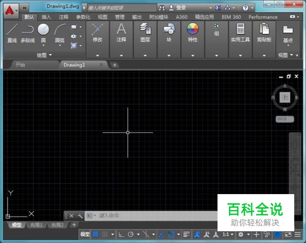Viewport: 306px width, 243px height.
Task: Select the Polyline (多段线) tool
Action: (x=28, y=33)
